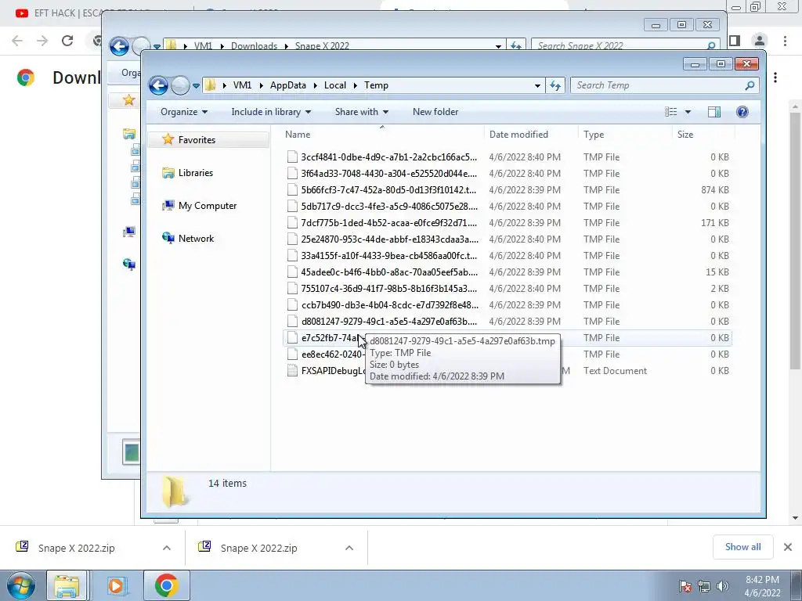Image resolution: width=802 pixels, height=601 pixels.
Task: Click Downloads in Snape X 2022 window breadcrumb
Action: point(254,45)
